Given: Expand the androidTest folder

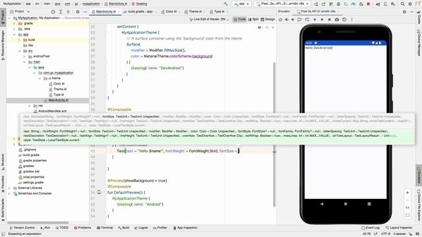Looking at the screenshot, I should [24, 57].
